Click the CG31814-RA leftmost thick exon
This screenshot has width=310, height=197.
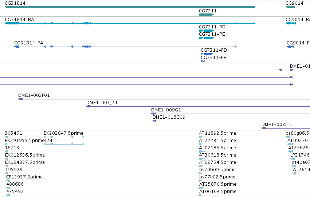pyautogui.click(x=12, y=23)
